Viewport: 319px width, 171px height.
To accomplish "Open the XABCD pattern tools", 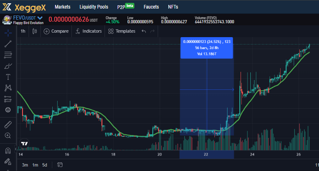I will point(8,88).
